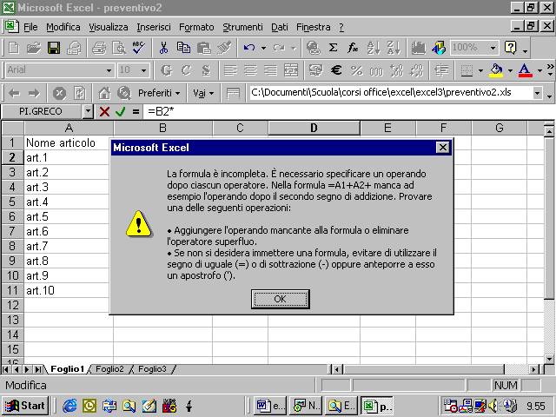
Task: Expand the Borders dropdown arrow
Action: pos(480,70)
